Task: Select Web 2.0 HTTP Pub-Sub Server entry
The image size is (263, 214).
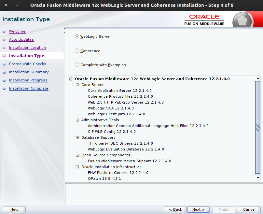Action: (x=126, y=102)
